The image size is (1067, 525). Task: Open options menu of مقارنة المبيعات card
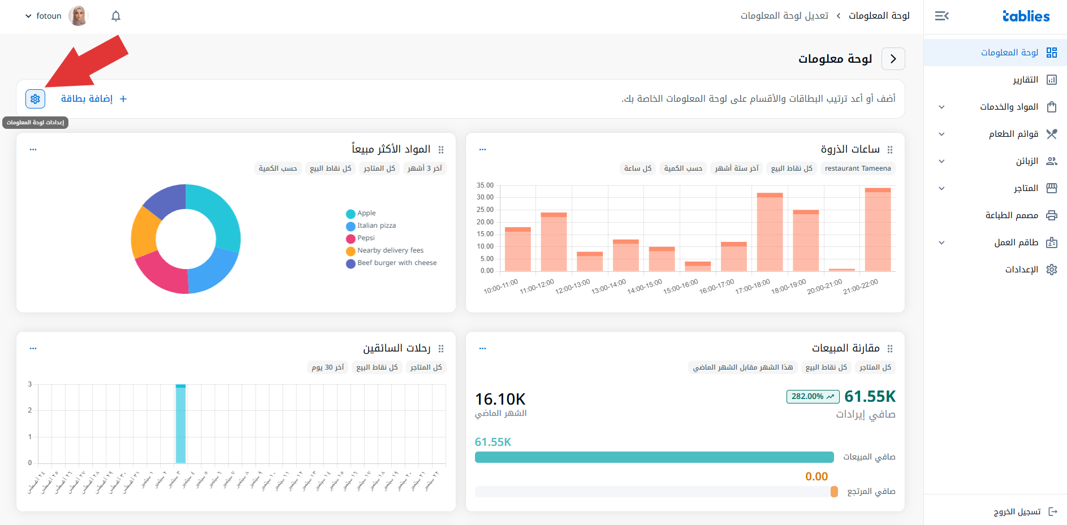pos(482,349)
